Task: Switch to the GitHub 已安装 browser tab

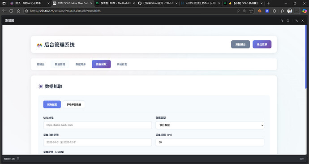Action: point(158,3)
